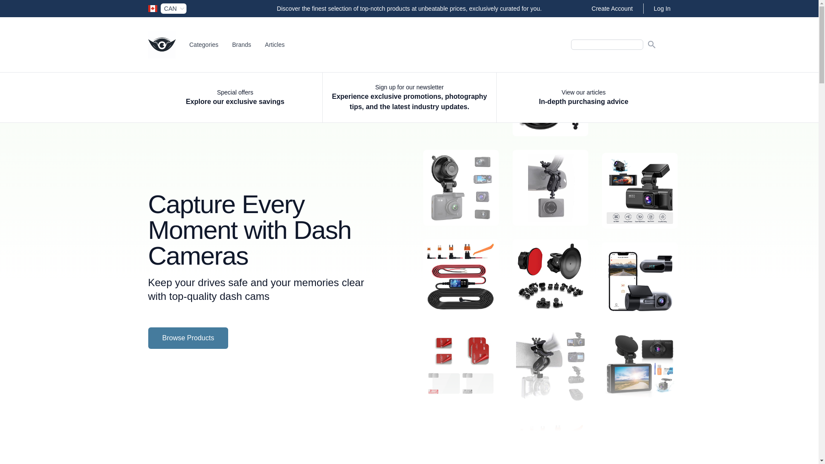Click the Capture Every Moment headline
825x464 pixels.
click(x=250, y=230)
